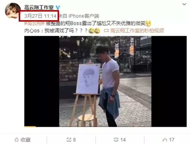Screen dimensions: 190x144
Task: Click the cat face emoji
Action: [148, 24]
